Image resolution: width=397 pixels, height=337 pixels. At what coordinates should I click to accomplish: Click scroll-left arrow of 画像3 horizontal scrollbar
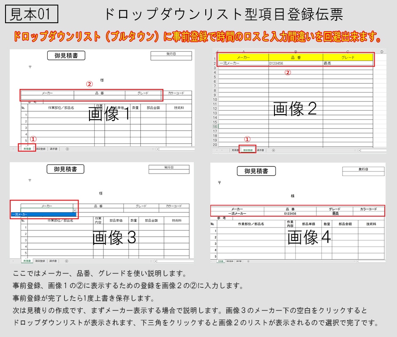155,261
